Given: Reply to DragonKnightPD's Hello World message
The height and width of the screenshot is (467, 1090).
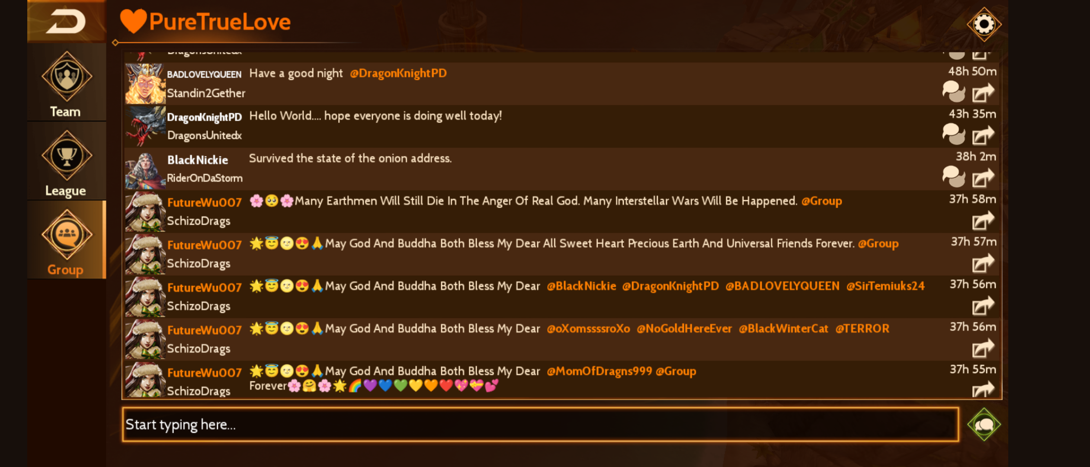Looking at the screenshot, I should pyautogui.click(x=953, y=134).
